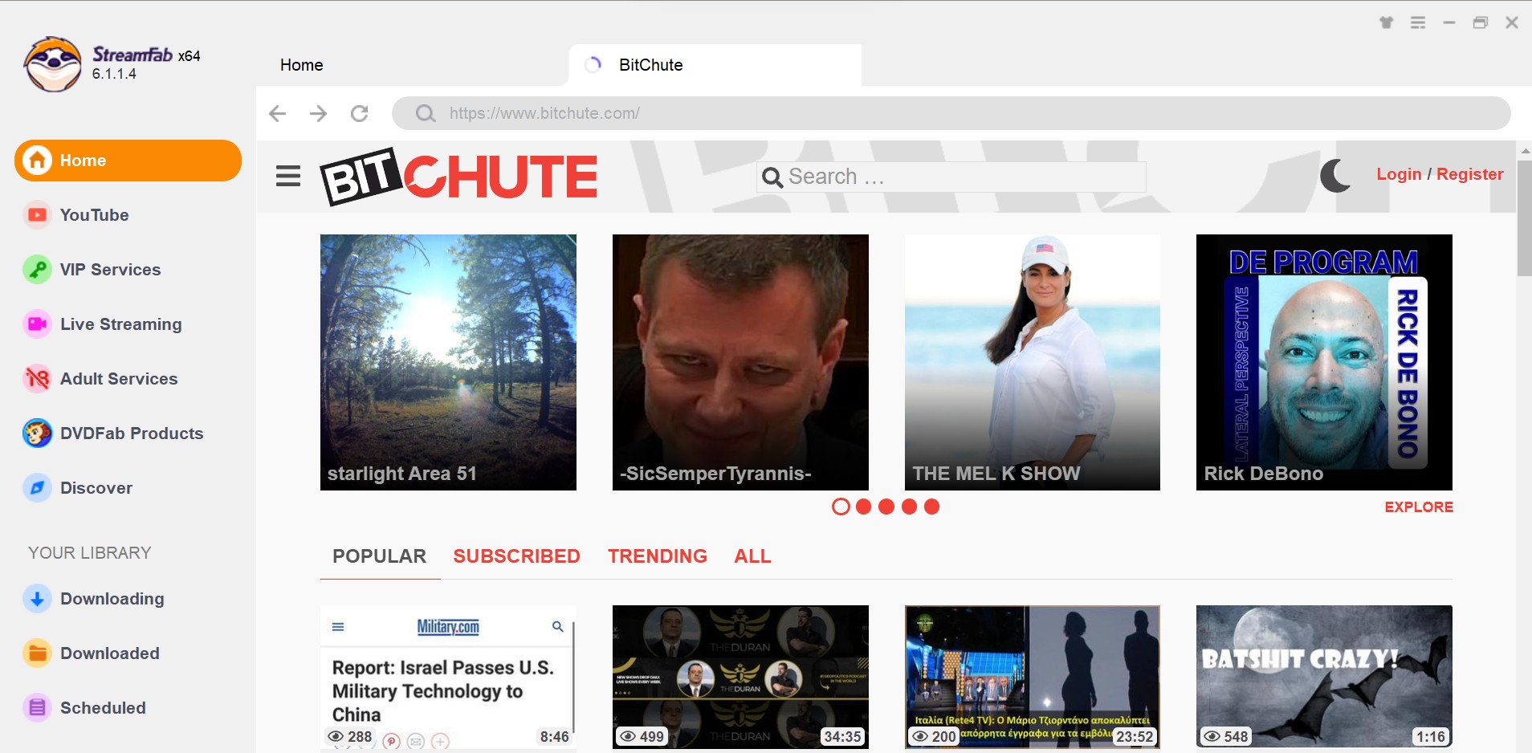Select the third carousel indicator dot
The width and height of the screenshot is (1532, 753).
tap(886, 507)
